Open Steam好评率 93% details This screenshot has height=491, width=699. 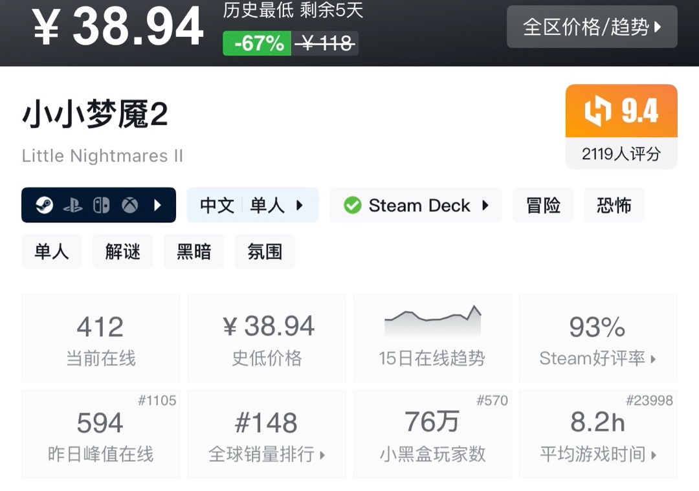[x=598, y=338]
